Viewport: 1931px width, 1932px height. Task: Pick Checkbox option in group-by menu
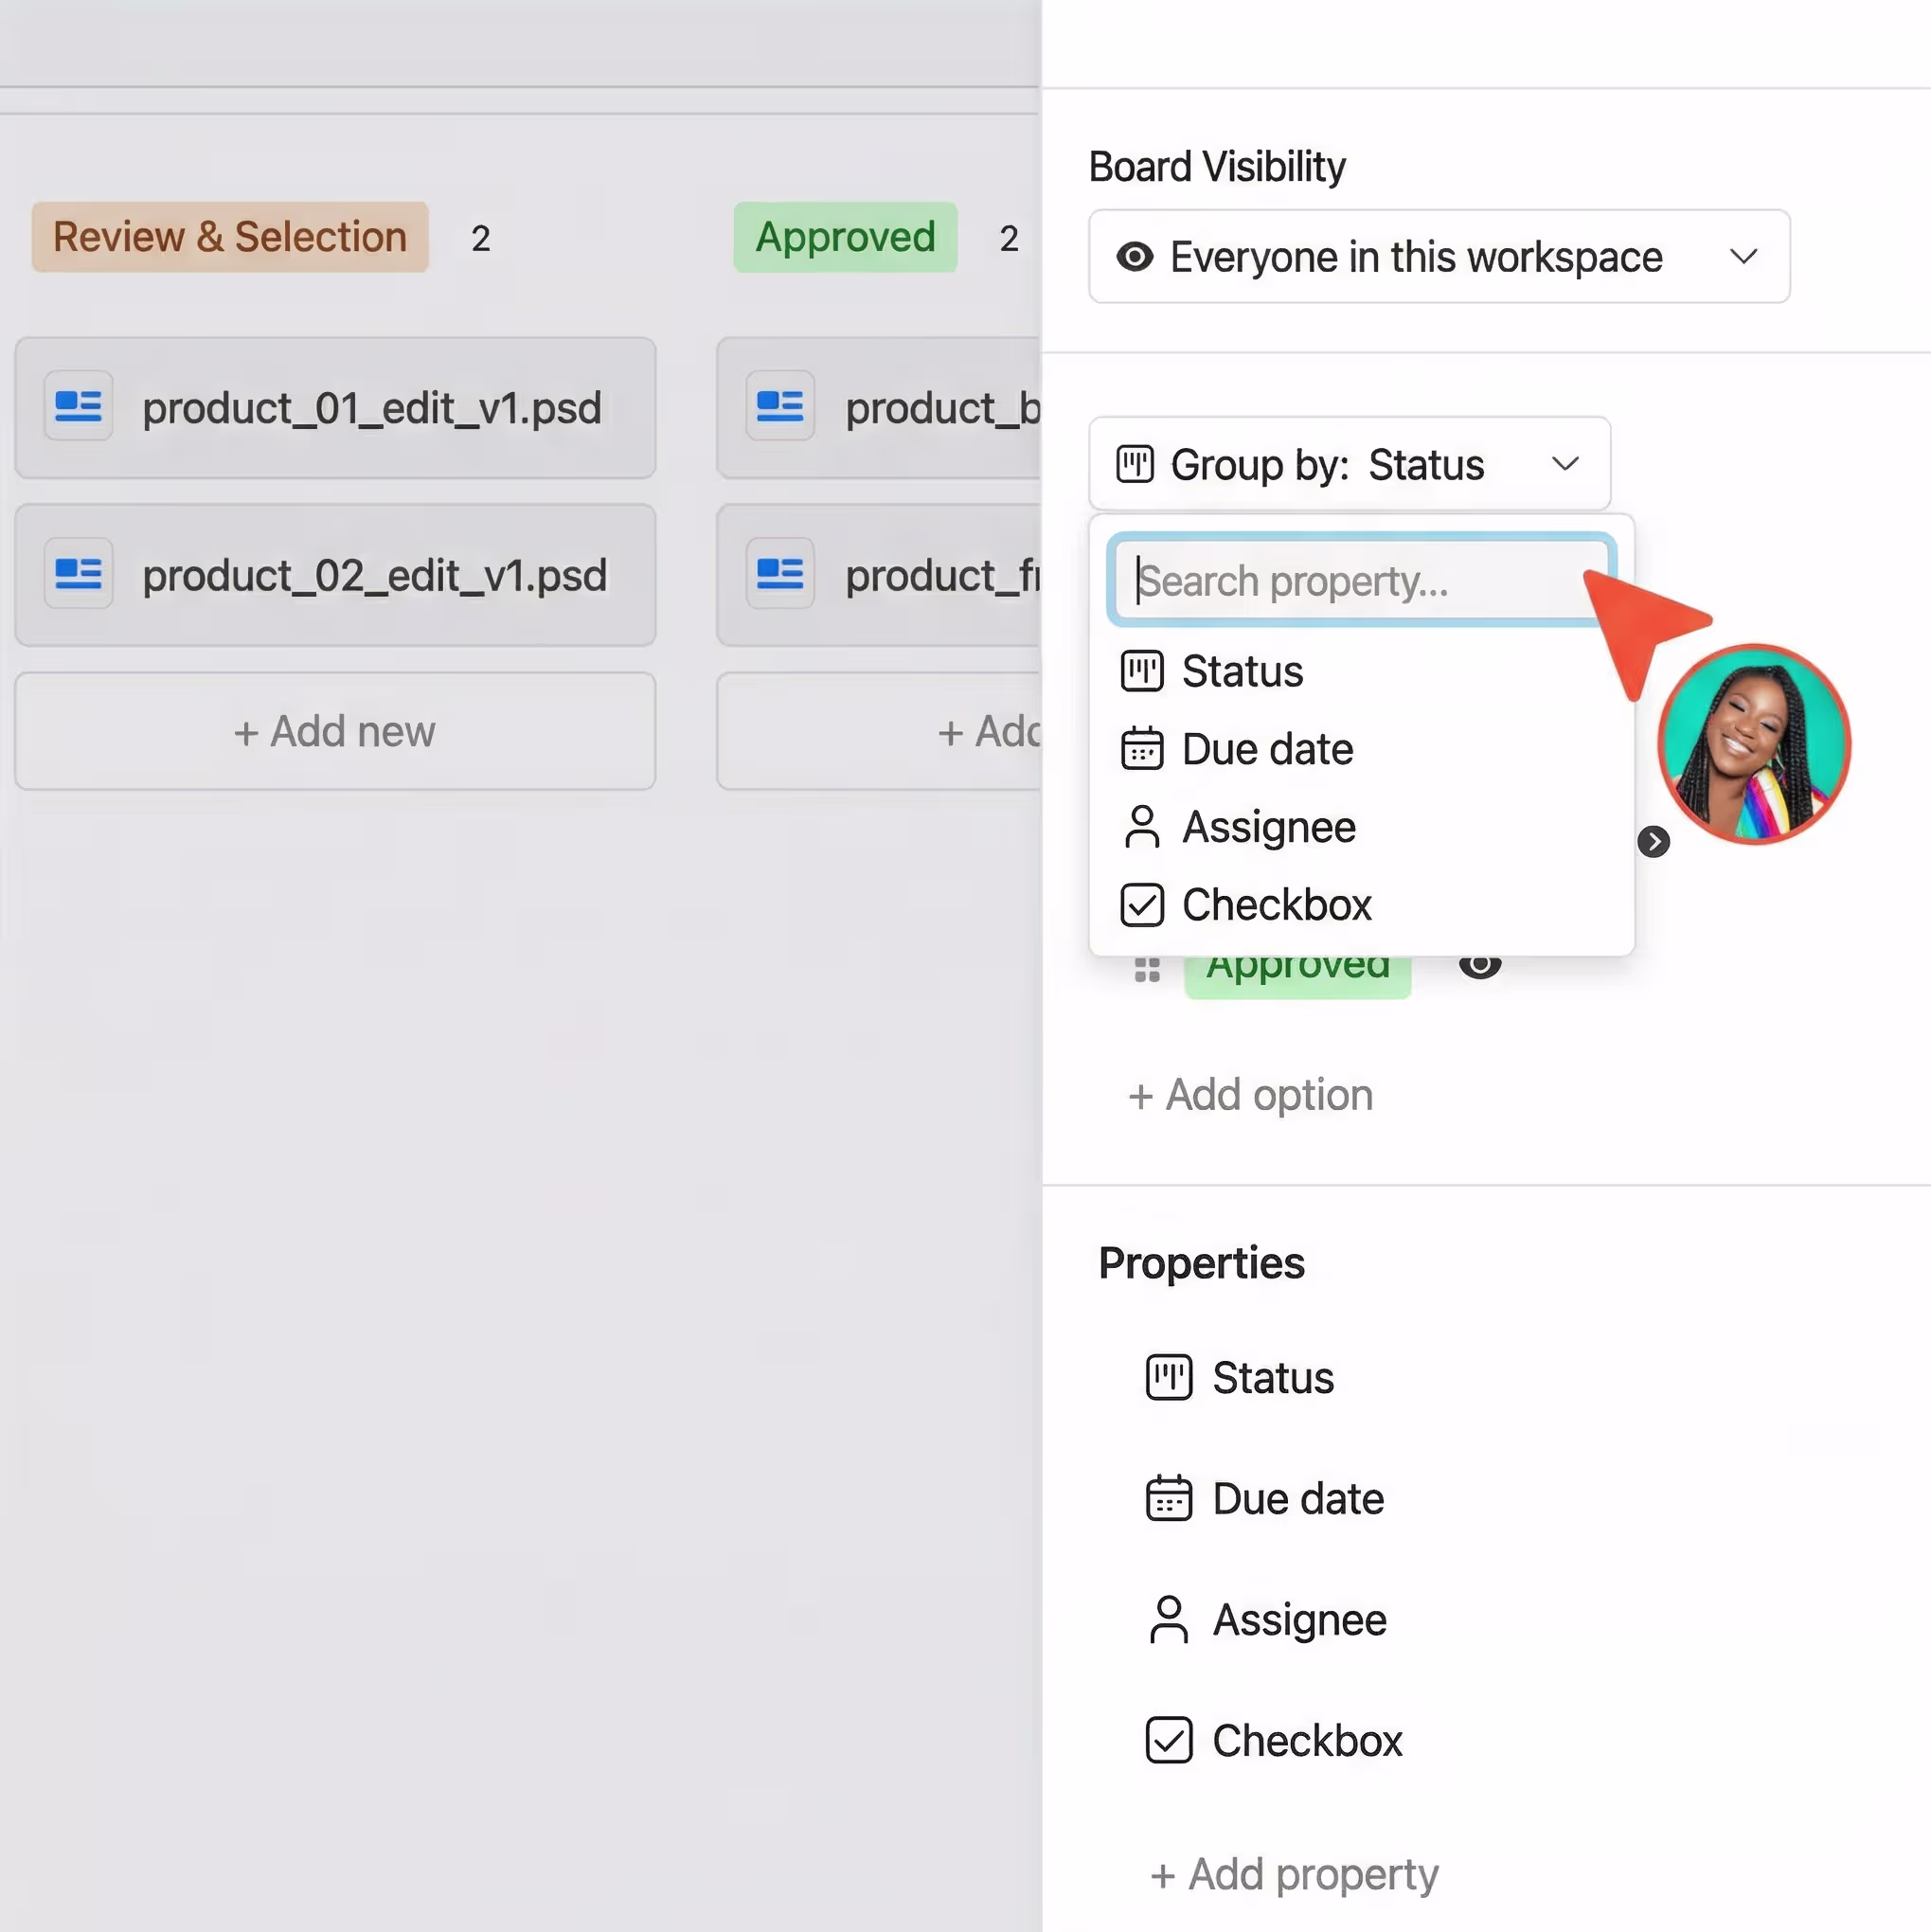coord(1276,905)
